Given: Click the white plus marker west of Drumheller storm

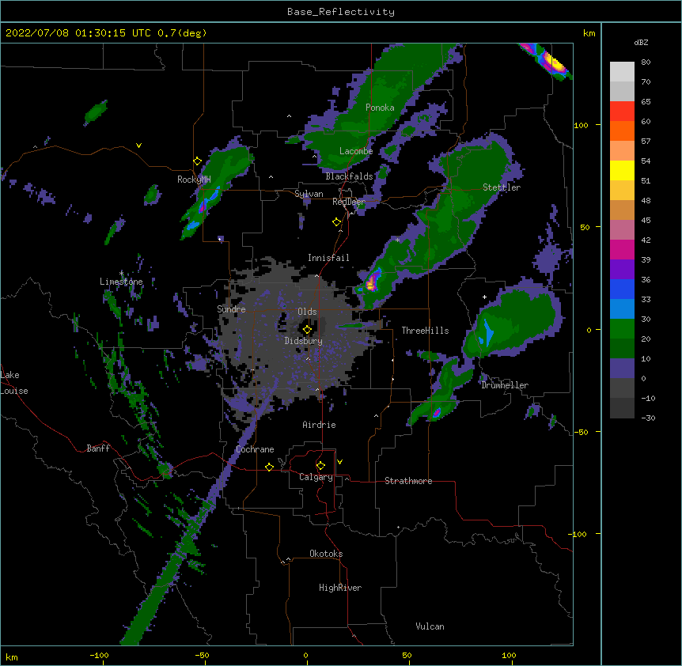Looking at the screenshot, I should 484,297.
